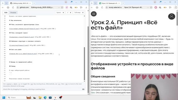Viewport: 178px width, 100px height.
Task: Click the '## Роль командной строки' line
Action: click(18, 33)
